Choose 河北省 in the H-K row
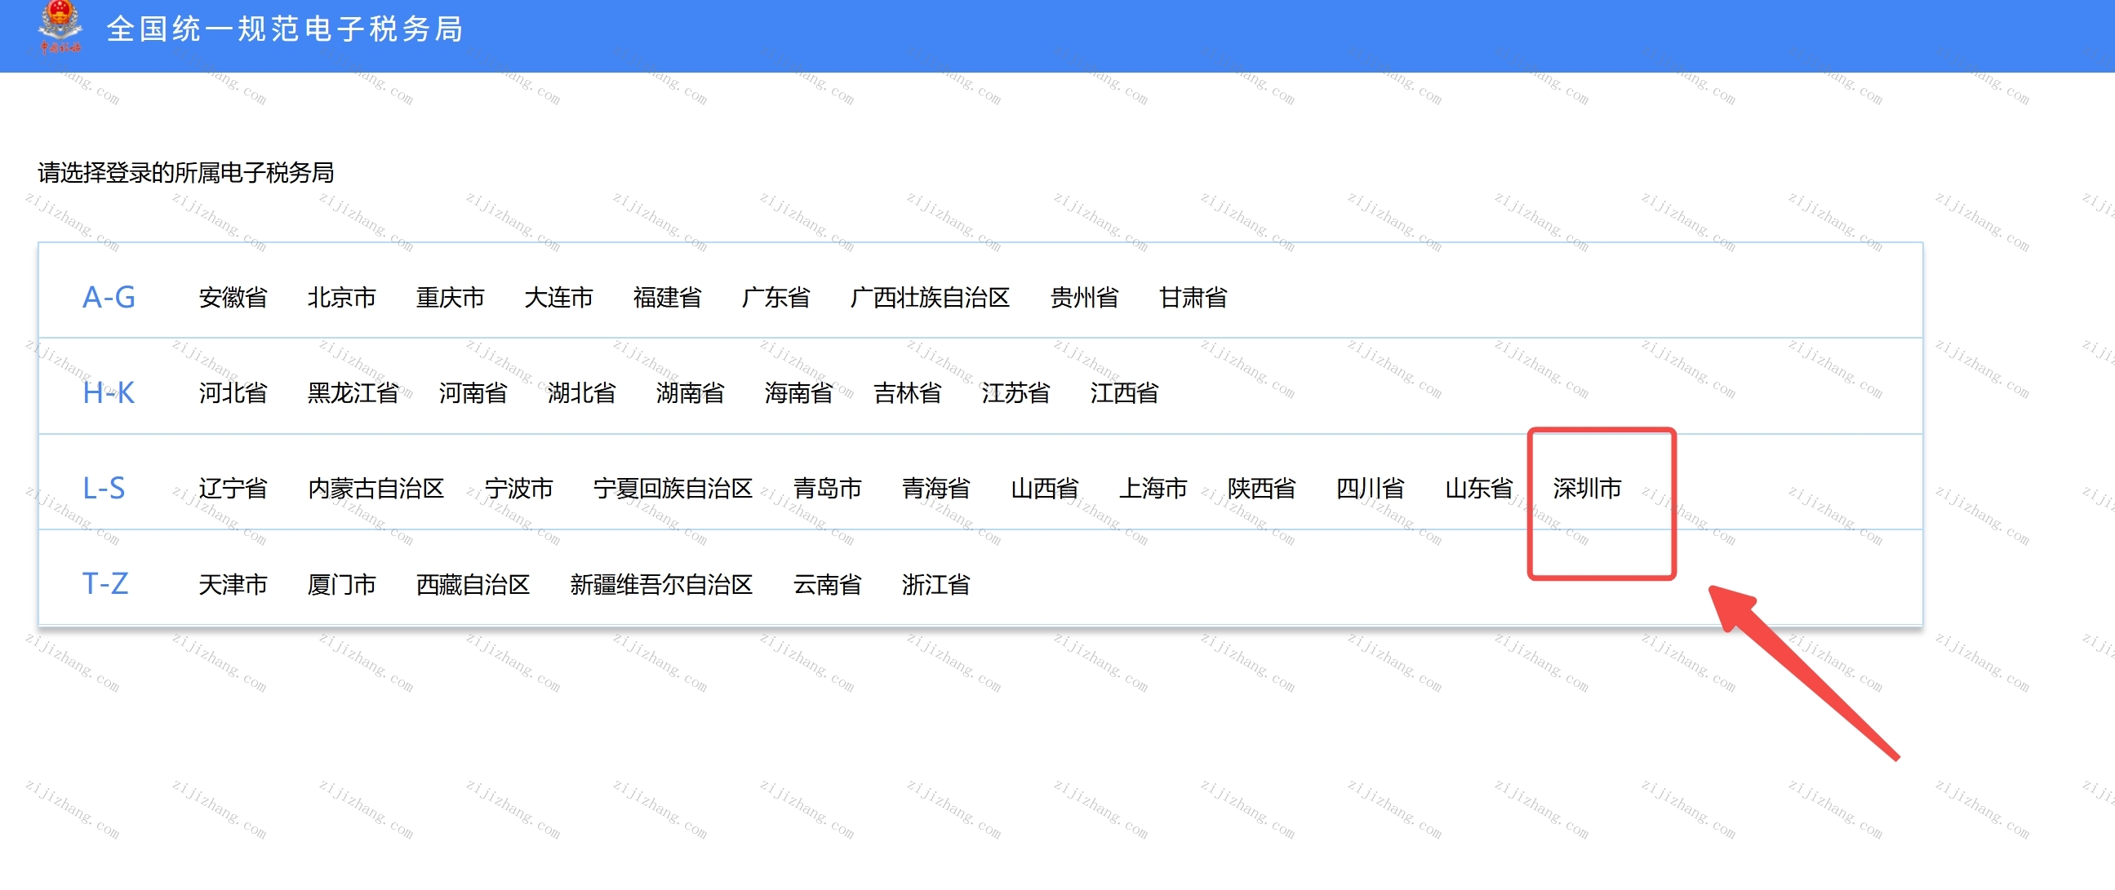 click(233, 393)
